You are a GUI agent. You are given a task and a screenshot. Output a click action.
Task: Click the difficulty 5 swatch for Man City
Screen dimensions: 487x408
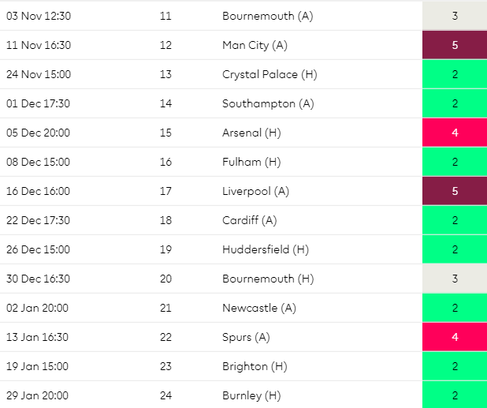point(455,45)
